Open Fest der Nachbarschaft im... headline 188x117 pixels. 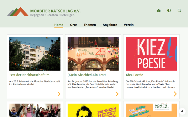click(31, 75)
